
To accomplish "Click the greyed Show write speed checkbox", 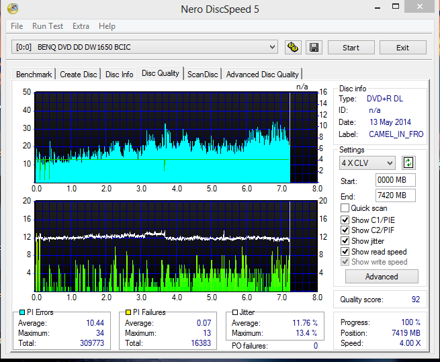I will coord(345,262).
